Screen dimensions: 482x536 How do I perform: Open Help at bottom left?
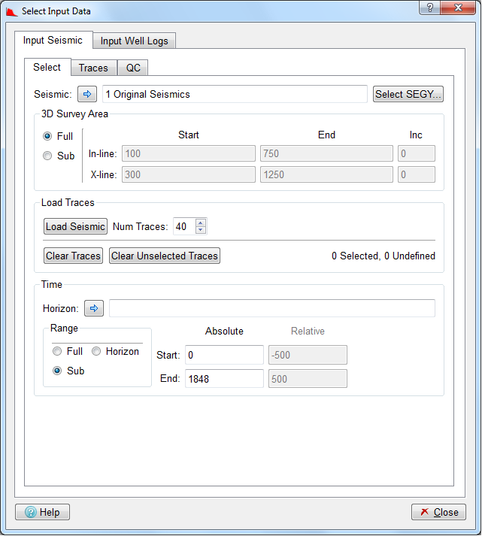[x=42, y=512]
